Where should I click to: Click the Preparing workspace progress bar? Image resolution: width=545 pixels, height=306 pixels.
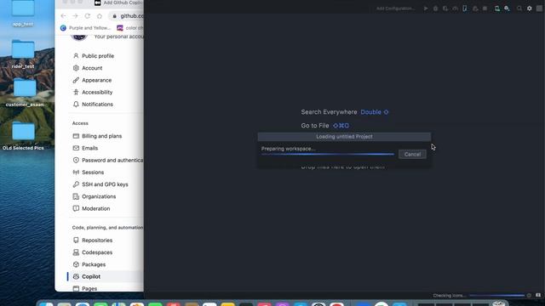pos(328,154)
